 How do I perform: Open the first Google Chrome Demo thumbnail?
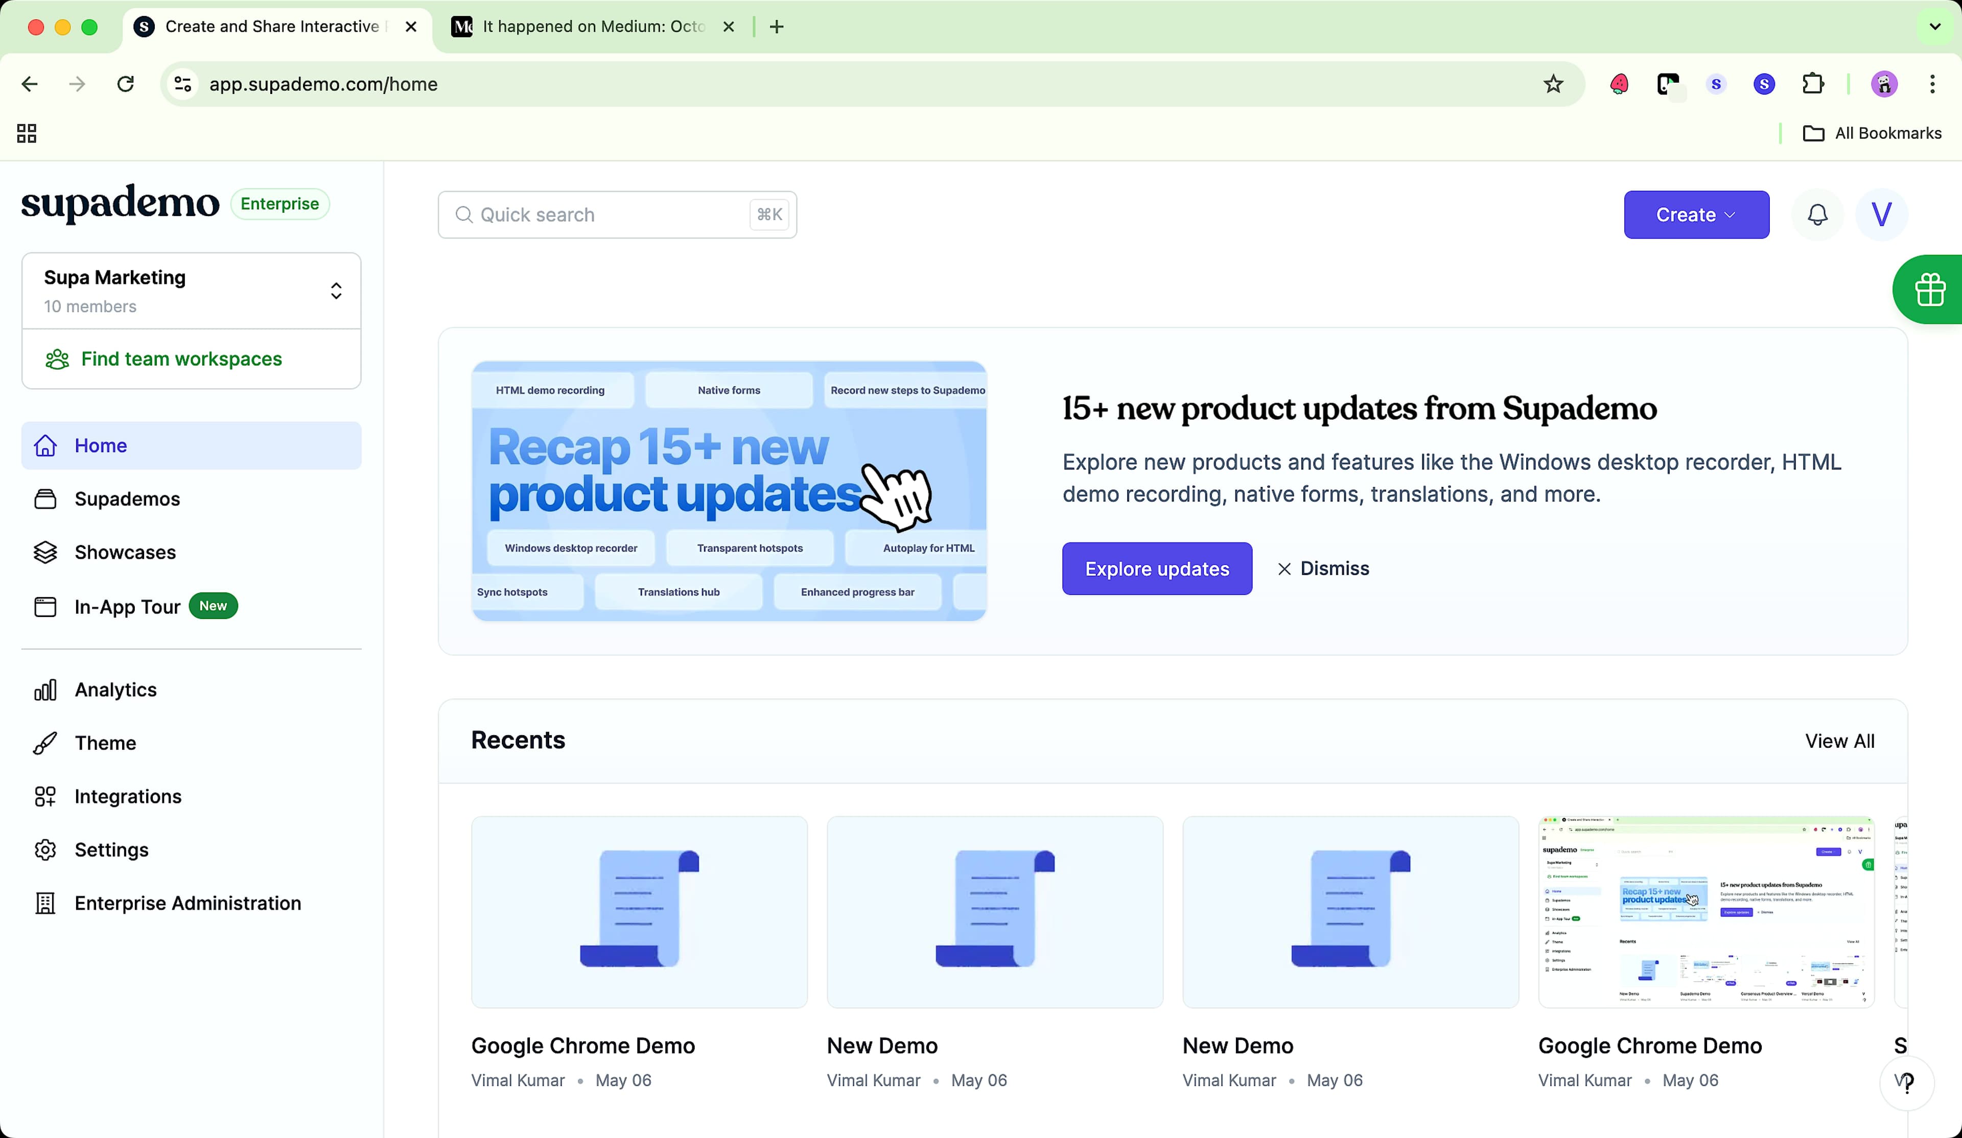(x=639, y=912)
